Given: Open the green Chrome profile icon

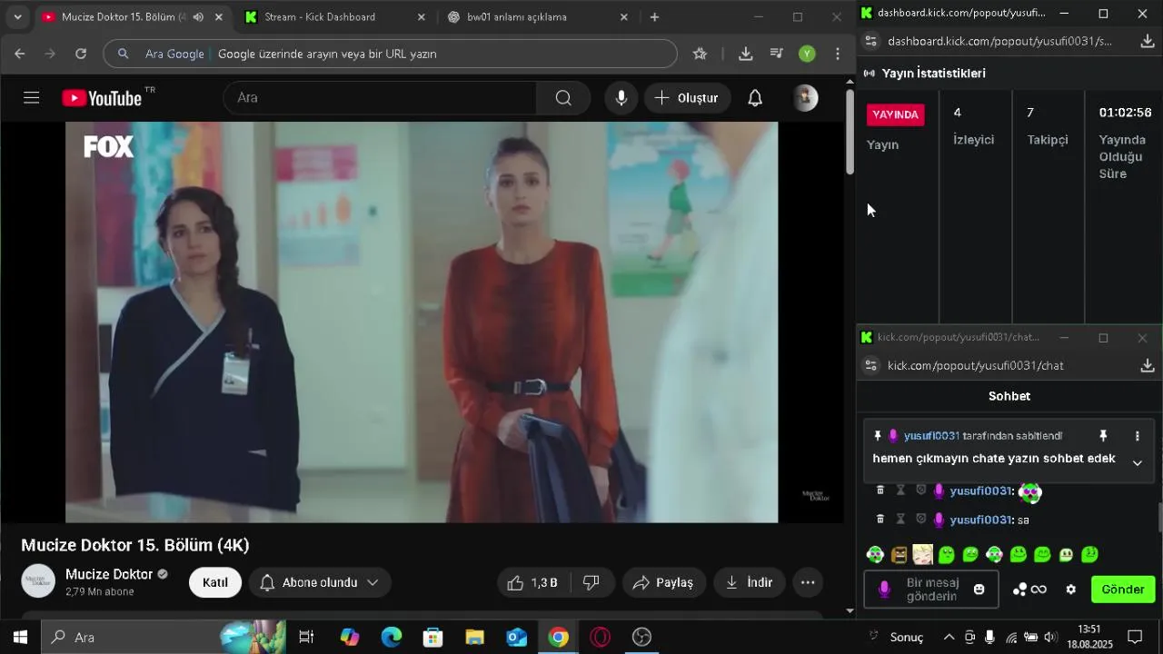Looking at the screenshot, I should coord(807,54).
